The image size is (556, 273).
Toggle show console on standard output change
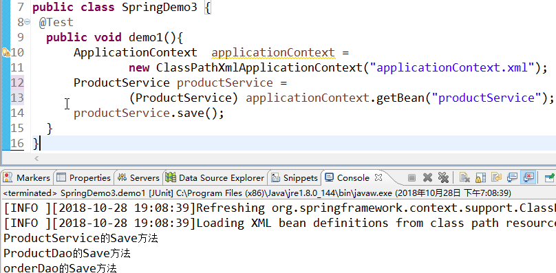(x=513, y=177)
